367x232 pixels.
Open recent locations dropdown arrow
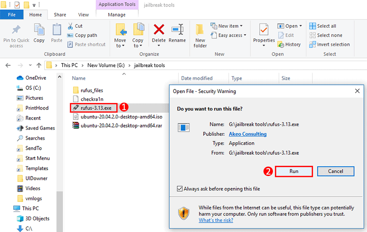30,65
